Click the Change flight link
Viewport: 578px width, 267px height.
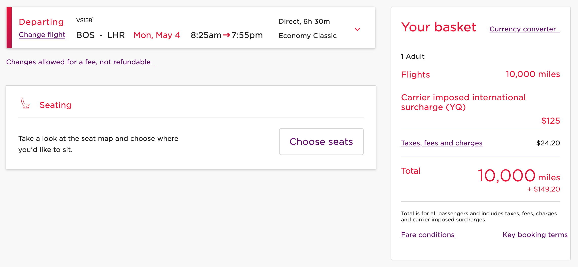coord(42,35)
